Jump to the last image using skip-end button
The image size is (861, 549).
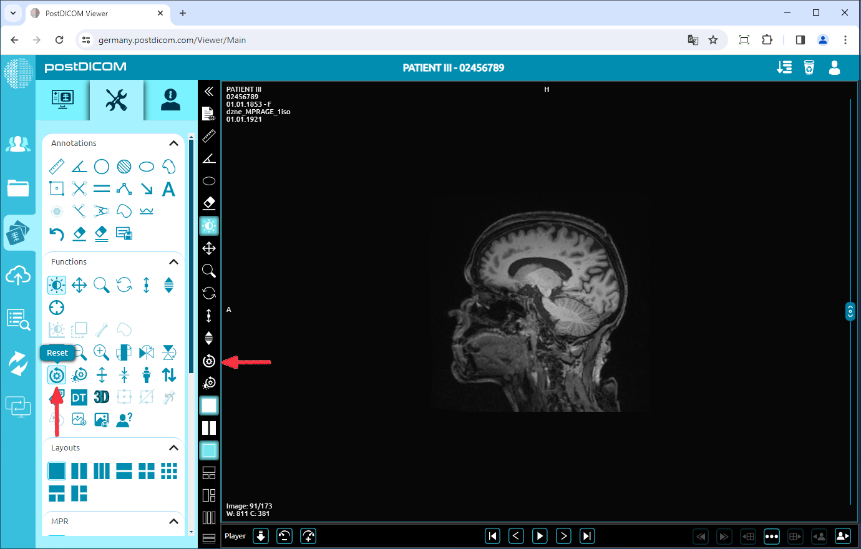(586, 535)
